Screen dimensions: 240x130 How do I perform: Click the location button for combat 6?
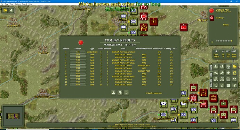(78, 65)
